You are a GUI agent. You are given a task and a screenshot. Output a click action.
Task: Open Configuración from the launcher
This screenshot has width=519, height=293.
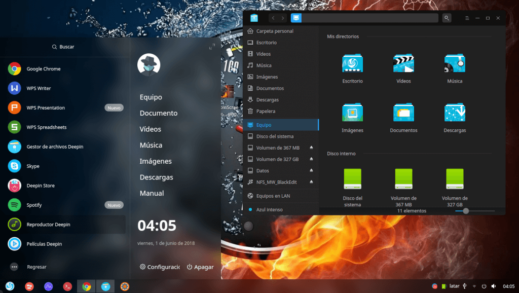[160, 267]
